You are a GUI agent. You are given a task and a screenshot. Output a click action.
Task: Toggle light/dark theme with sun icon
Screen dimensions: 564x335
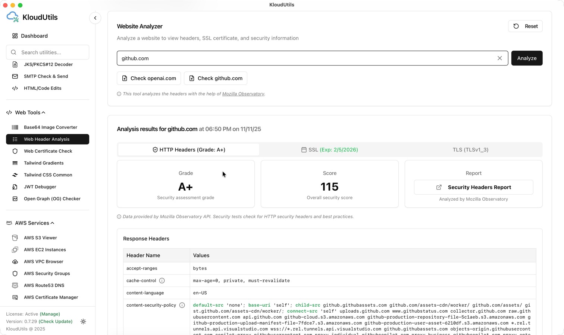pyautogui.click(x=83, y=322)
